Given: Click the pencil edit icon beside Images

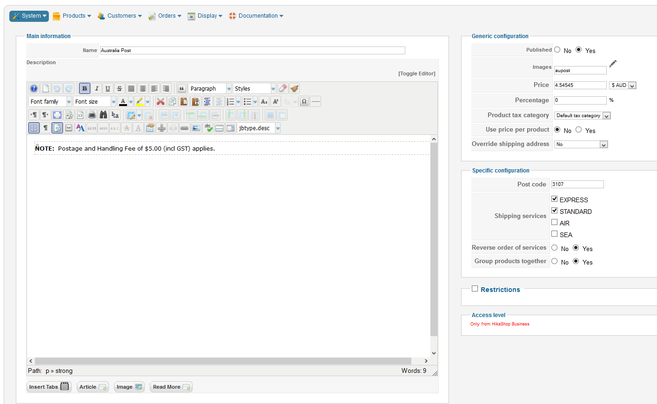Looking at the screenshot, I should [613, 64].
